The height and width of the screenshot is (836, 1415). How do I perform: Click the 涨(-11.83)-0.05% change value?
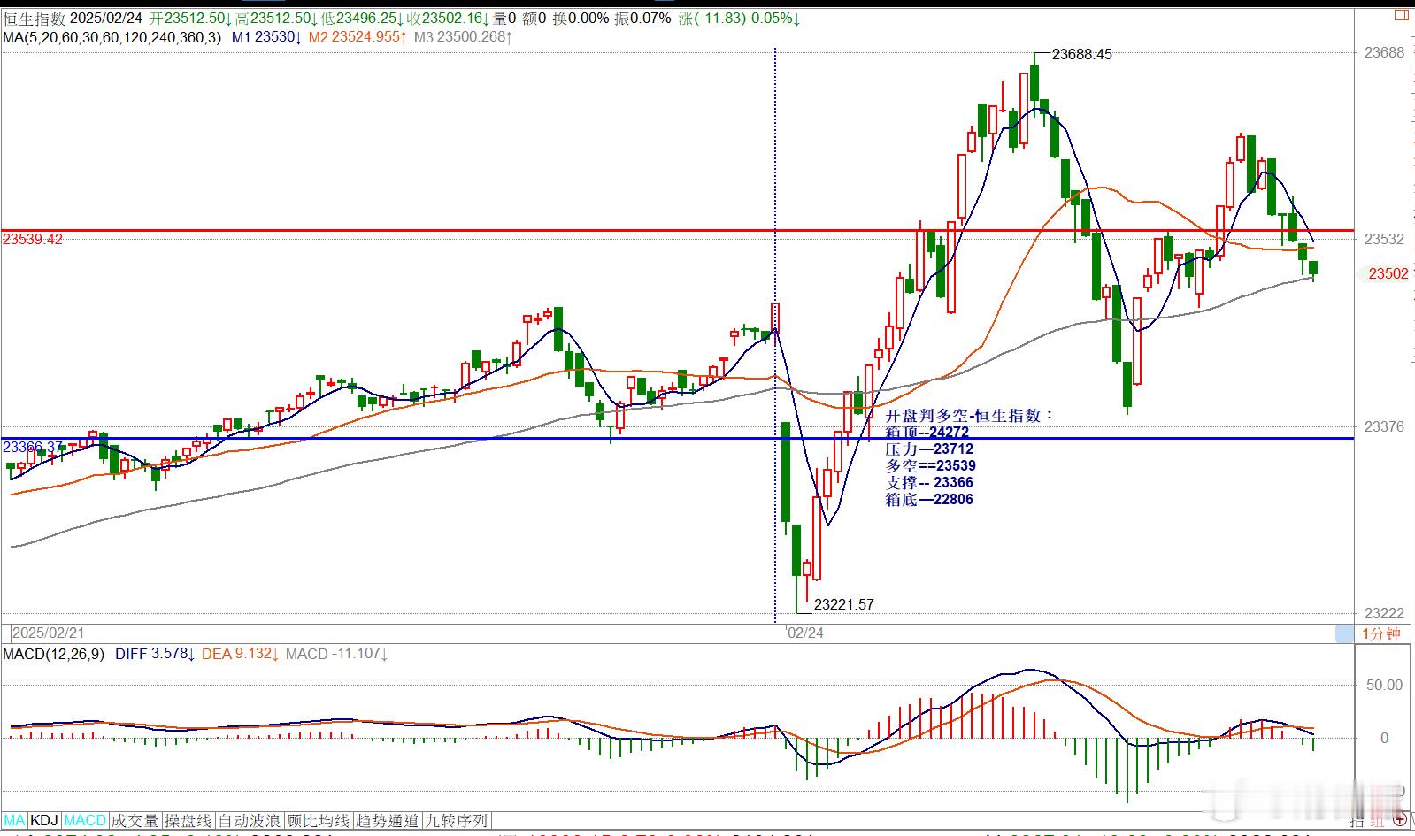(x=740, y=19)
